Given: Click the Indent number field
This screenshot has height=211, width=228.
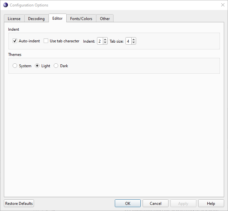Looking at the screenshot, I should click(100, 41).
